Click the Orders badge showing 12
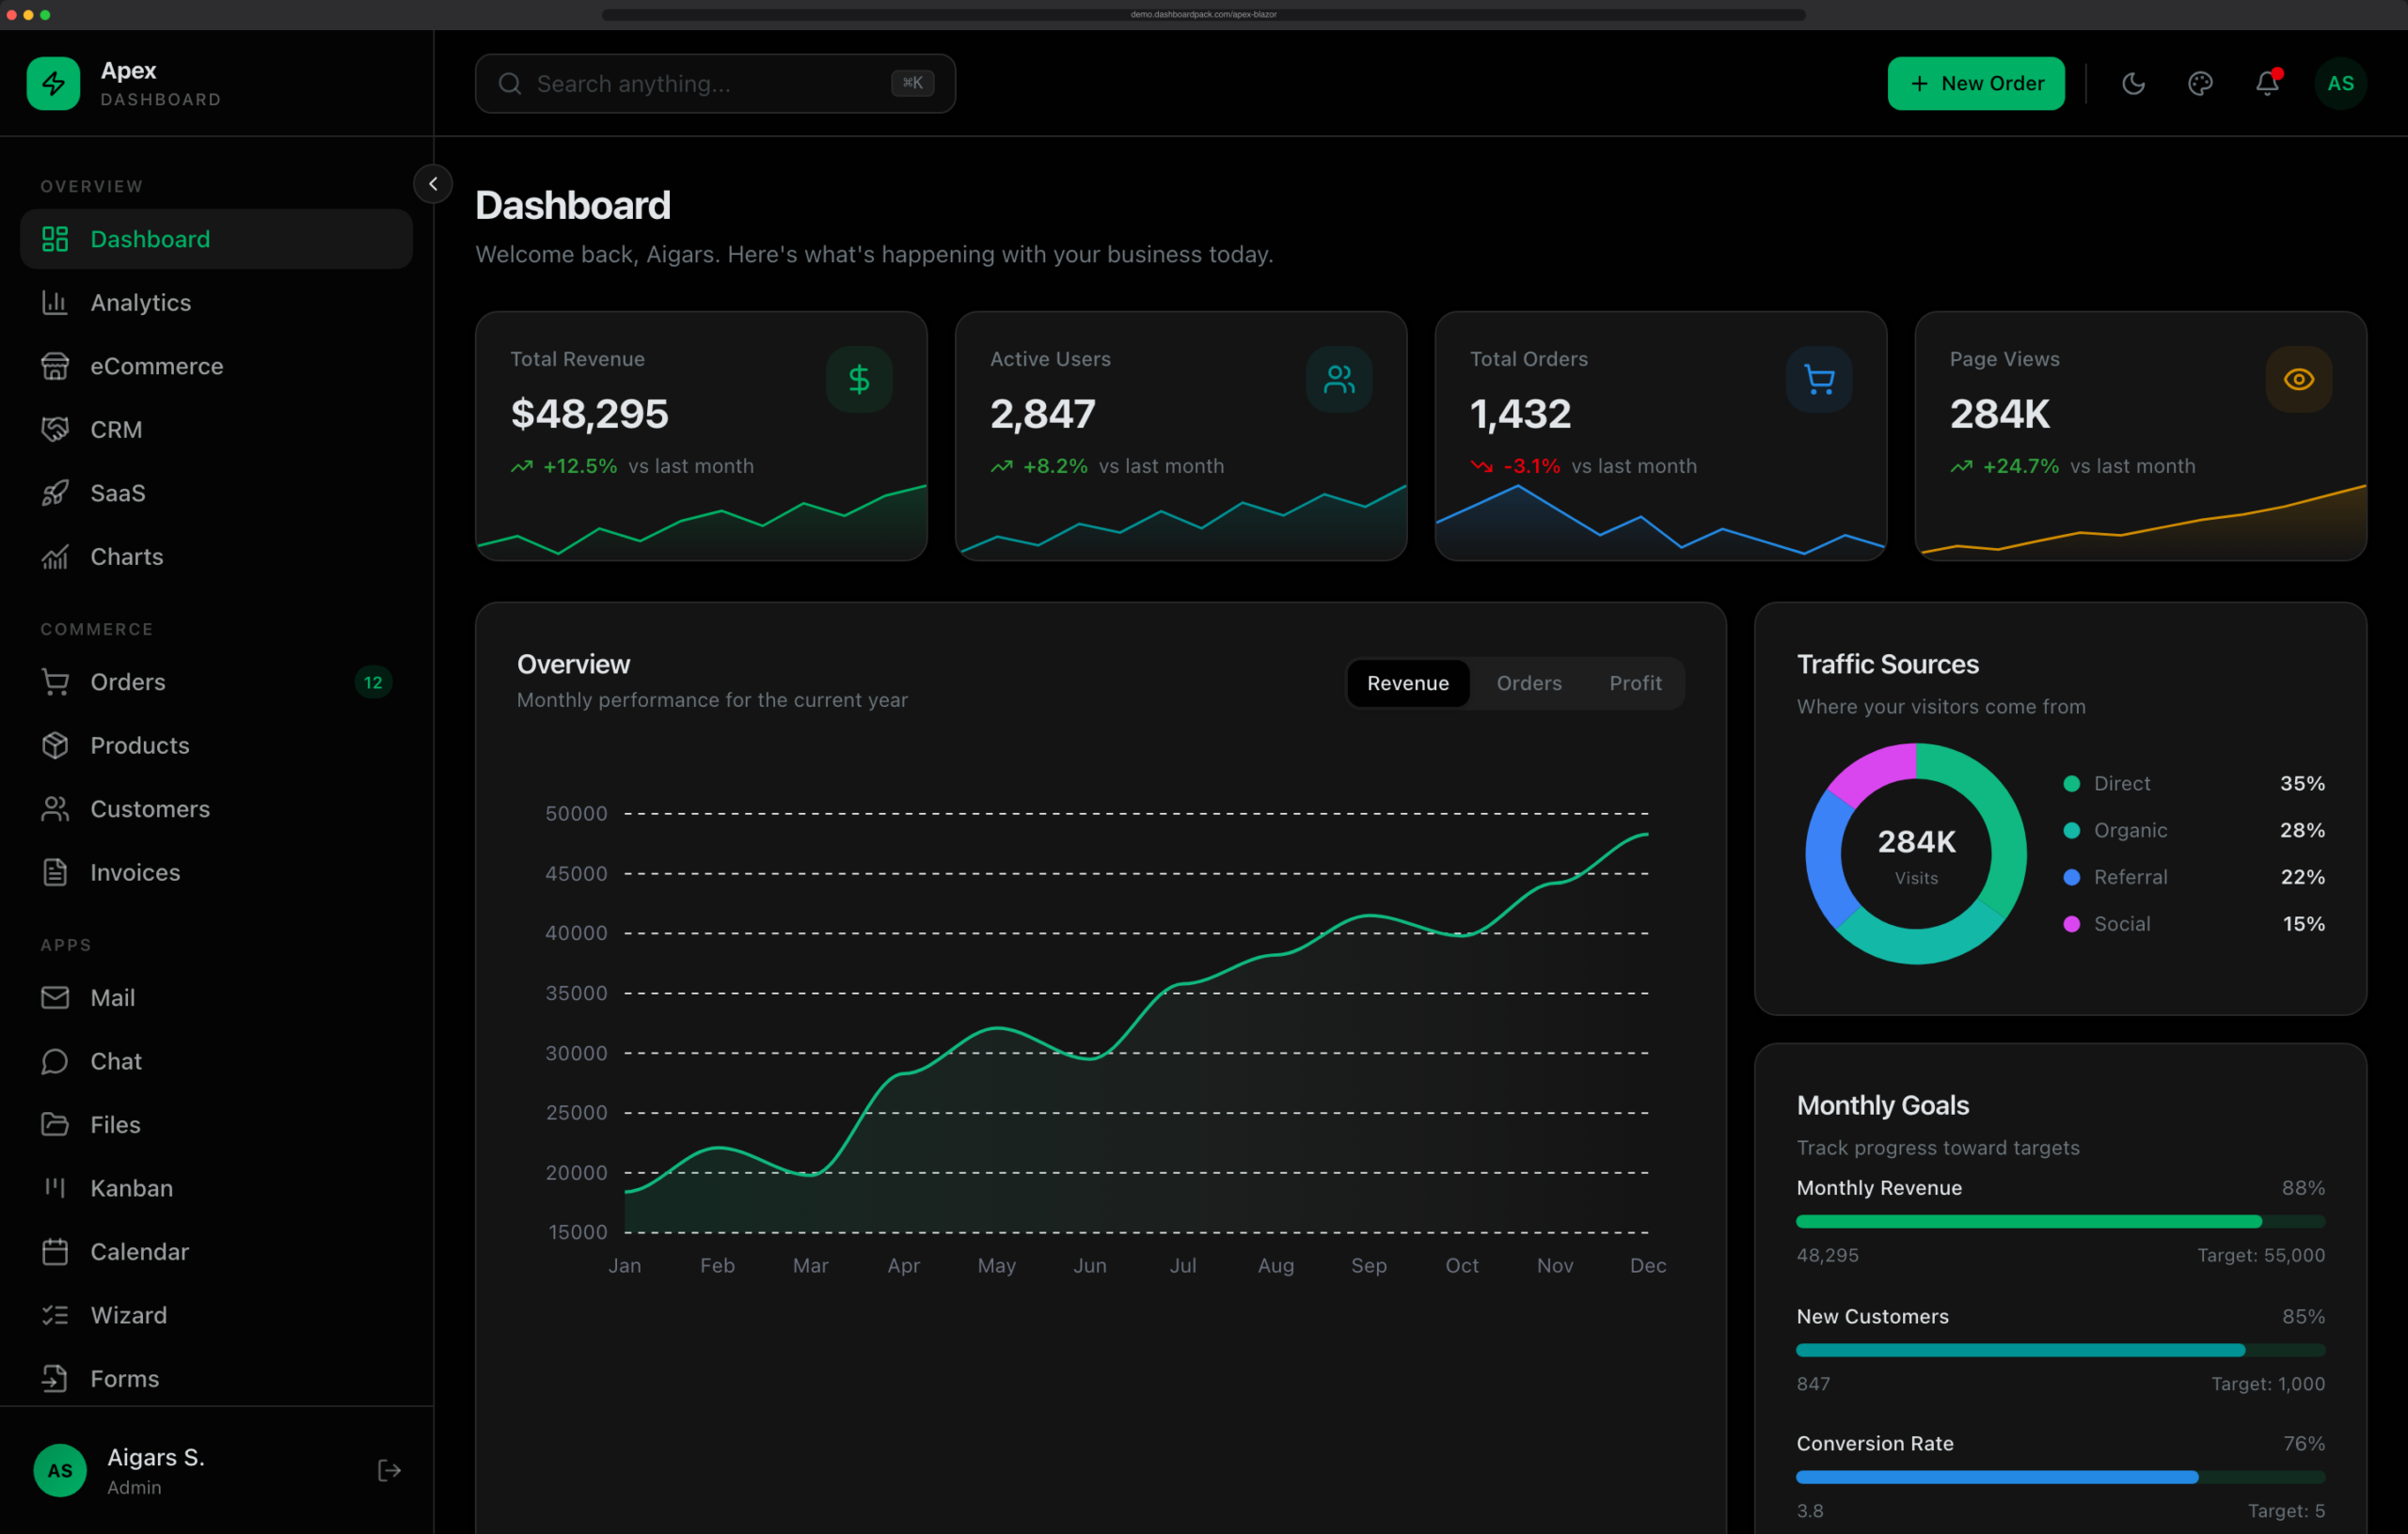The height and width of the screenshot is (1534, 2408). tap(373, 682)
